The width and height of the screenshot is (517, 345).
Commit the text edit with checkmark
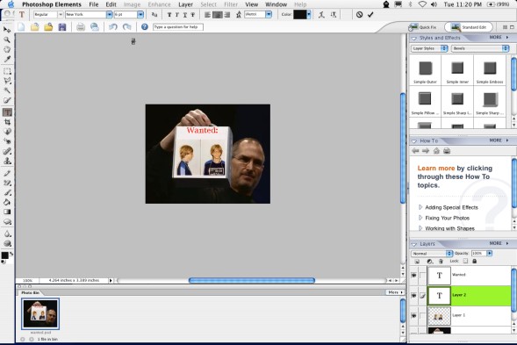pos(370,15)
